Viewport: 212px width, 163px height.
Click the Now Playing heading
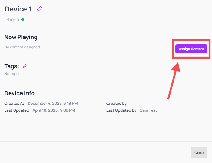tap(21, 37)
